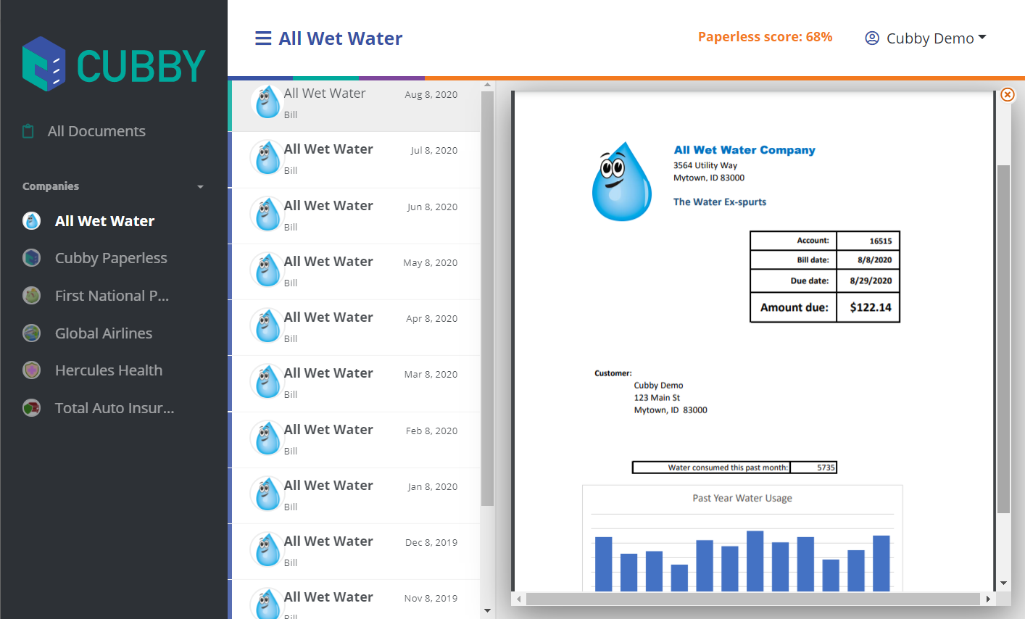Click the account number 16515
Image resolution: width=1025 pixels, height=619 pixels.
[881, 241]
